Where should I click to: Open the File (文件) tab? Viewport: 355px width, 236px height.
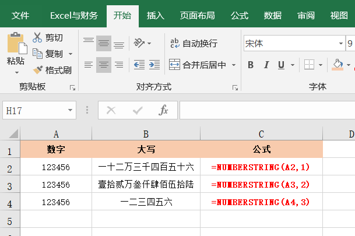[20, 16]
